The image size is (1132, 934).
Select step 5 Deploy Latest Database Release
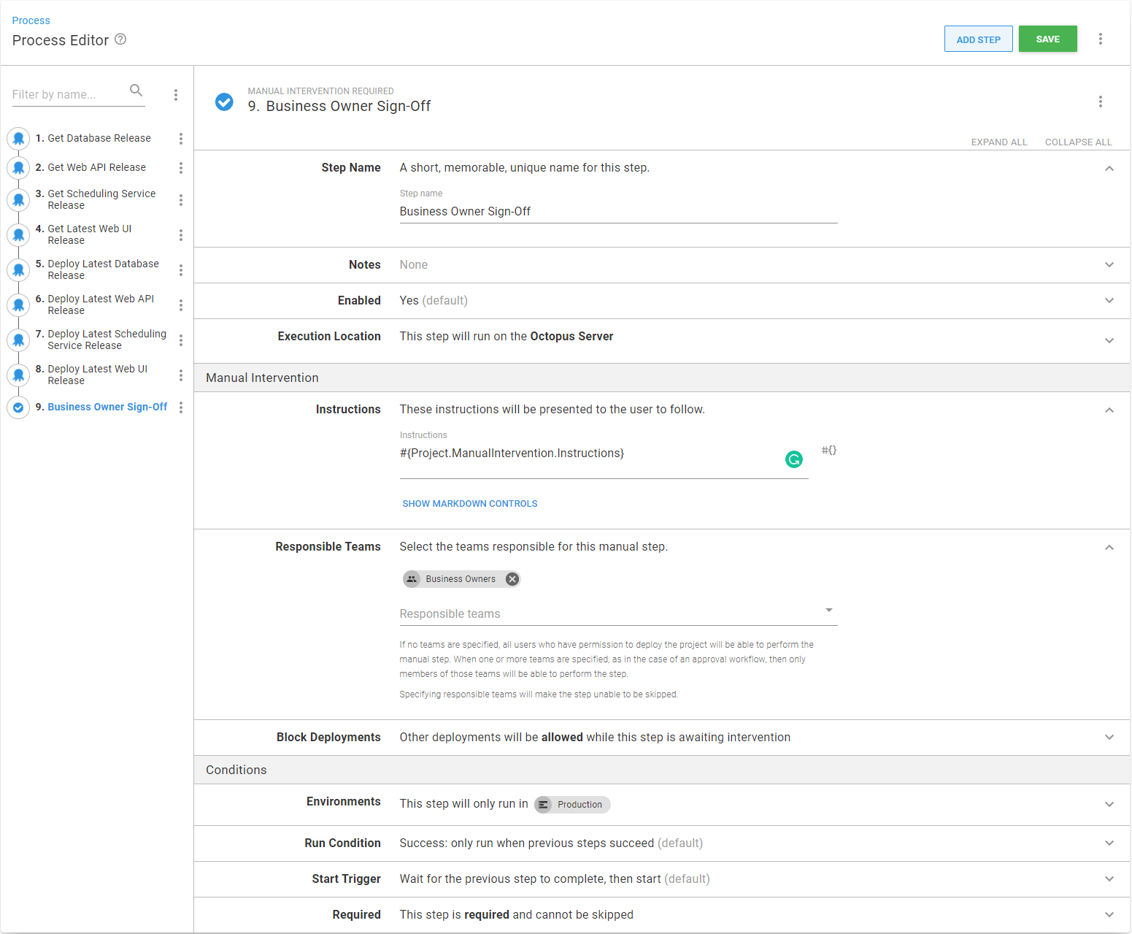102,269
